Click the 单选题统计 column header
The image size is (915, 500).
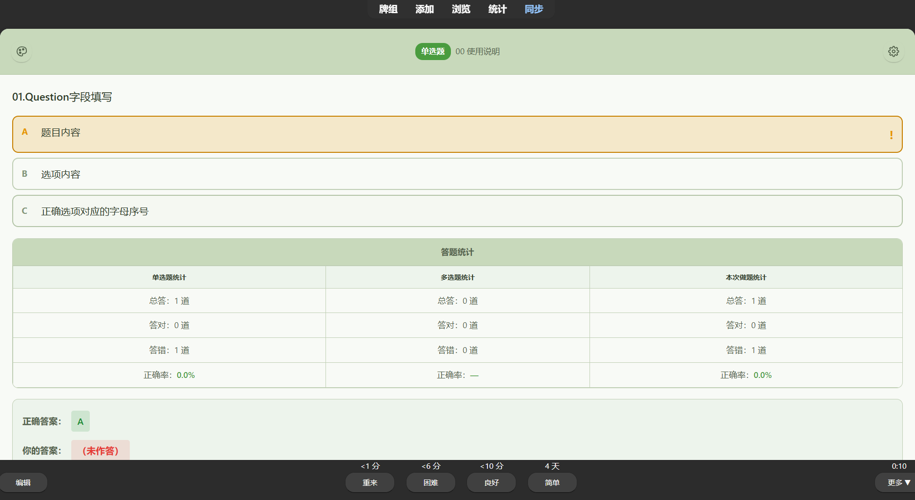(x=169, y=277)
